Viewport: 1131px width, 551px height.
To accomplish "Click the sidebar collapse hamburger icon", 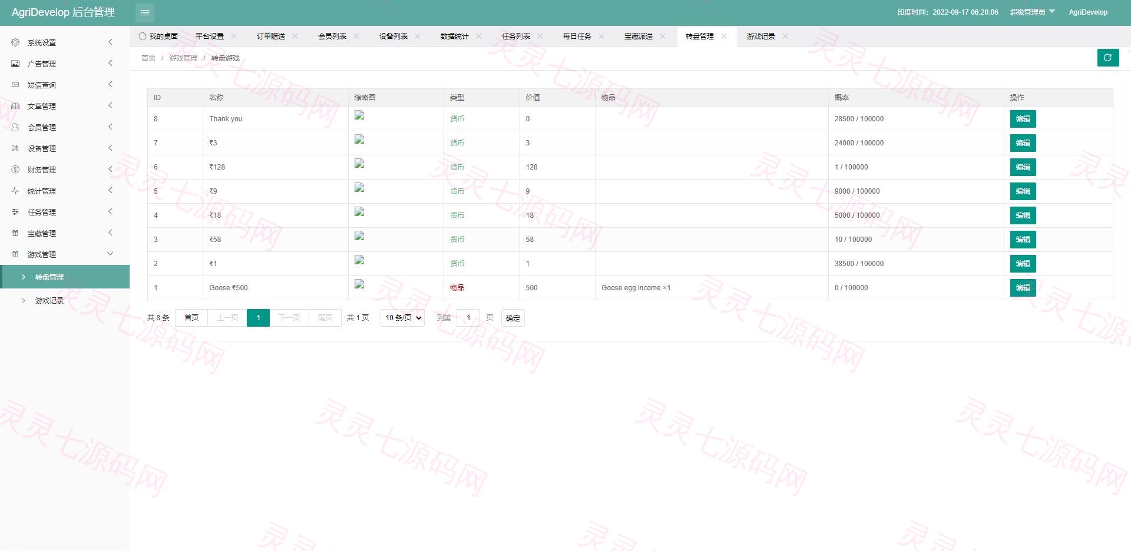I will point(145,12).
